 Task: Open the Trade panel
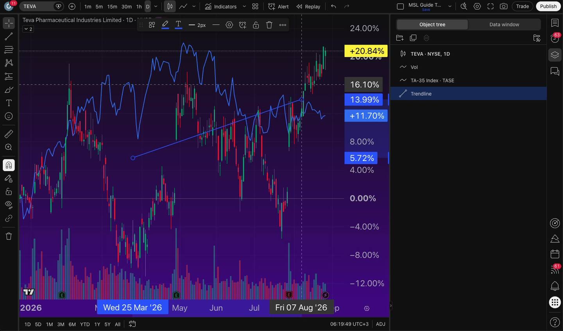522,6
